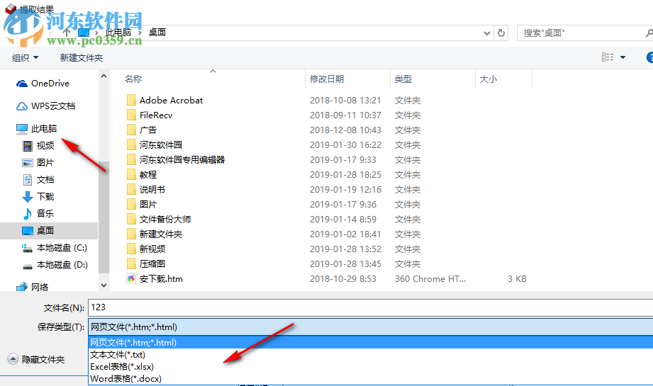653x386 pixels.
Task: Click the 河东软件园 folder icon
Action: pyautogui.click(x=131, y=144)
